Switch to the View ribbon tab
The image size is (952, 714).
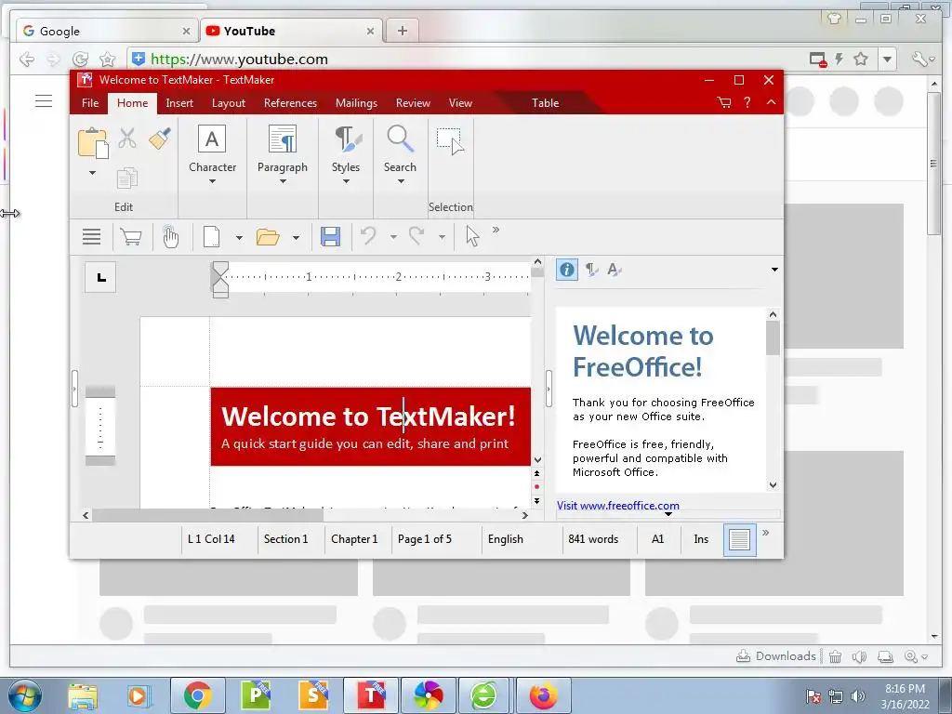click(x=460, y=103)
